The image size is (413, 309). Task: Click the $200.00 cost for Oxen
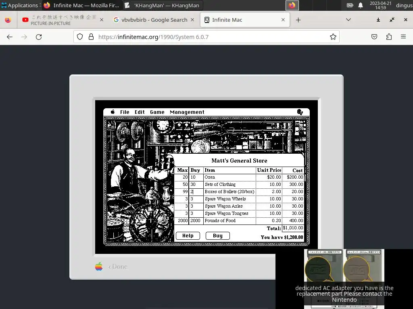[x=295, y=177]
